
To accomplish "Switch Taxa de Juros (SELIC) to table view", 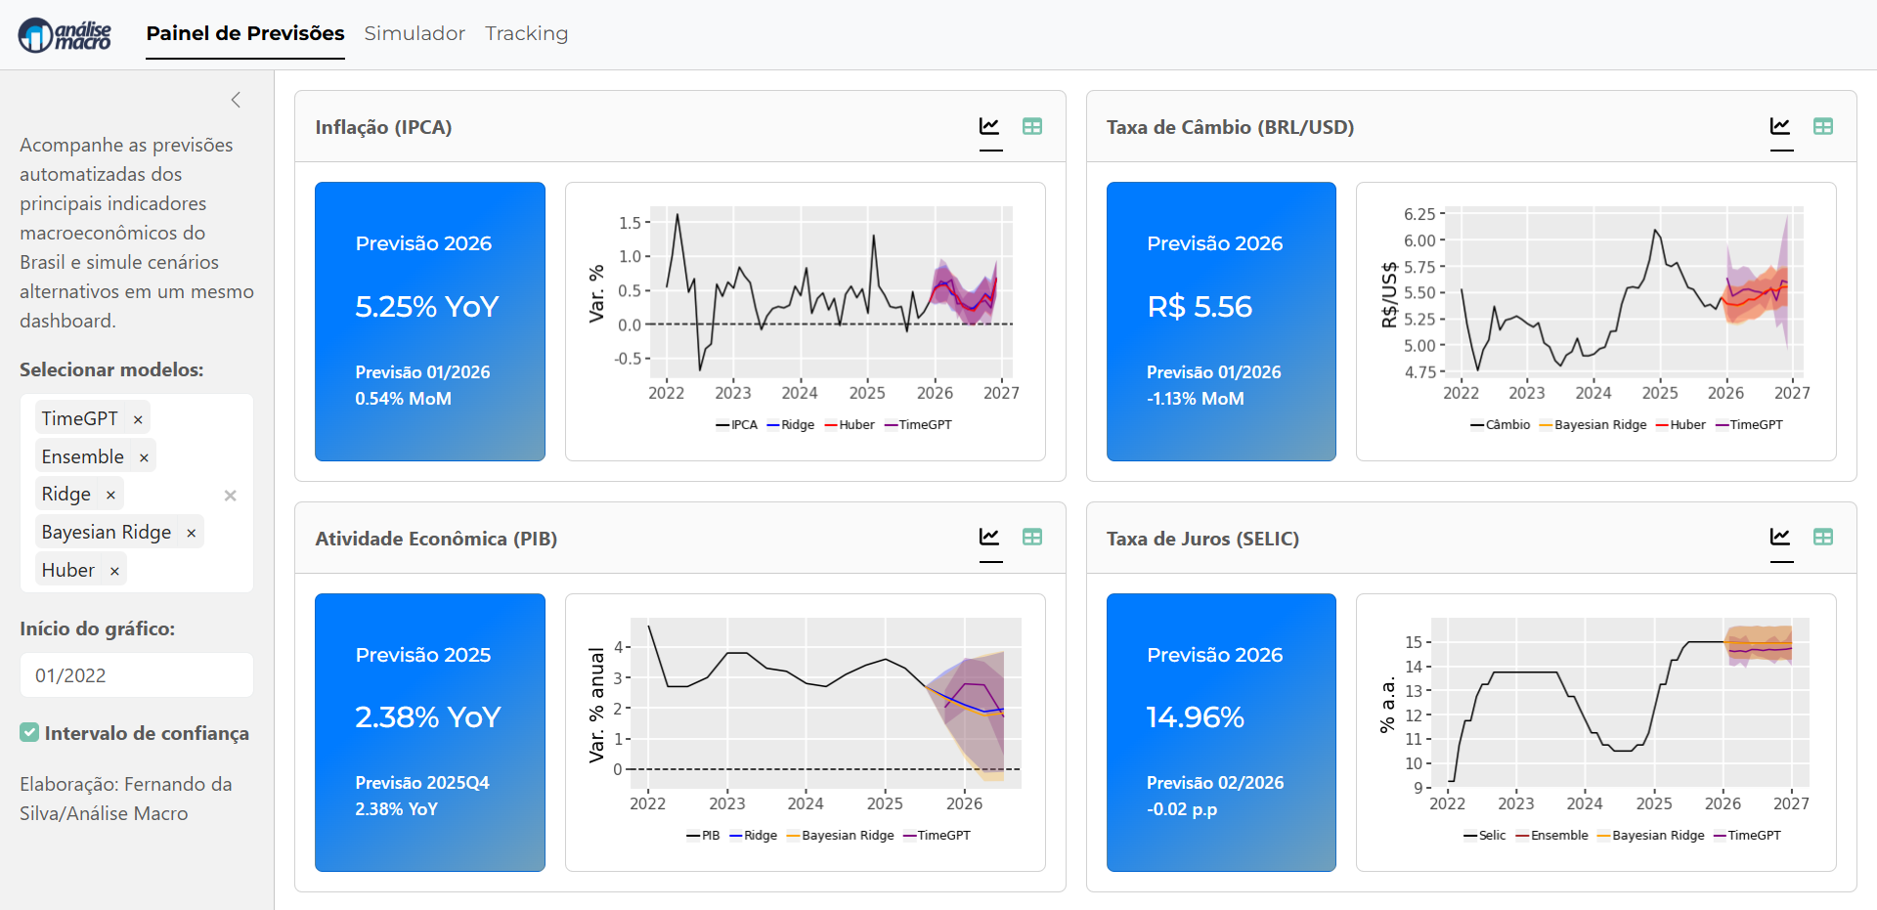I will (1822, 538).
